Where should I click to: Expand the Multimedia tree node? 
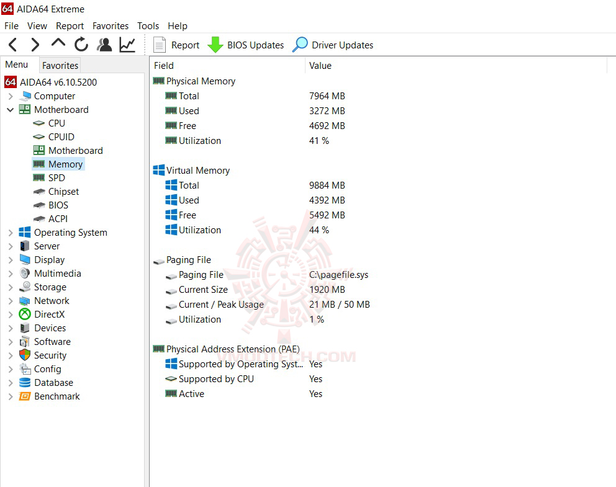tap(11, 274)
